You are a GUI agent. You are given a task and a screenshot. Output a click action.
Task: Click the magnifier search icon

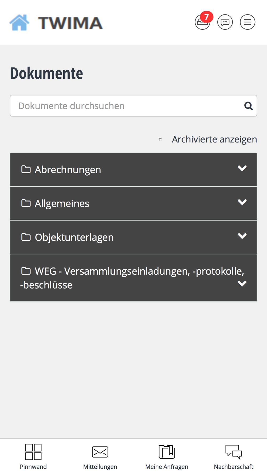[248, 106]
